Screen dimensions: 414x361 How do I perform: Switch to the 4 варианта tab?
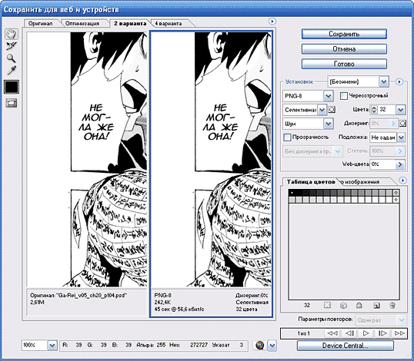coord(169,24)
